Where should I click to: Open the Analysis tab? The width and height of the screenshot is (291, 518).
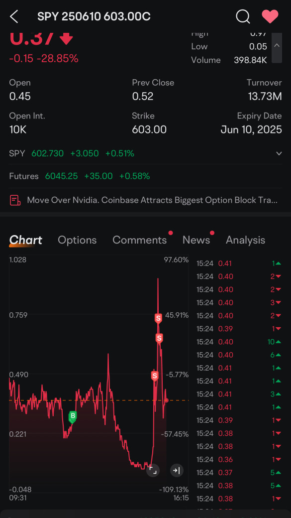[245, 240]
